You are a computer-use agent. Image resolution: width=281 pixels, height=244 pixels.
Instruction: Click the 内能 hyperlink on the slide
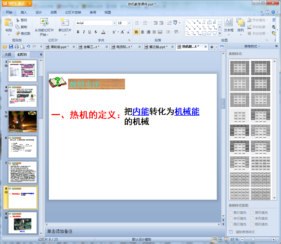[141, 111]
